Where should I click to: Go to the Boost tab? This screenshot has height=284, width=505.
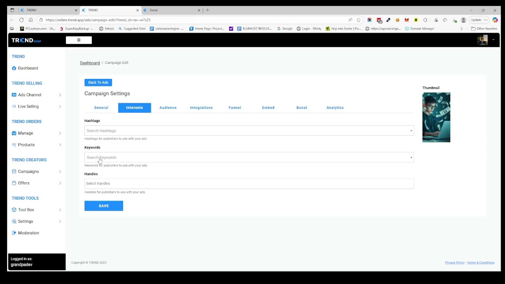point(302,108)
